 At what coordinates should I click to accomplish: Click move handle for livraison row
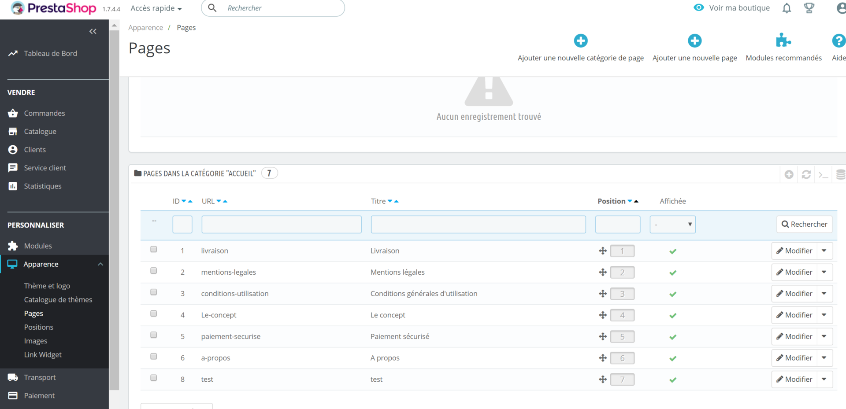point(603,251)
